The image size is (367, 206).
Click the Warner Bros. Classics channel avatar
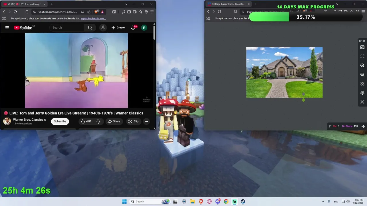[7, 121]
